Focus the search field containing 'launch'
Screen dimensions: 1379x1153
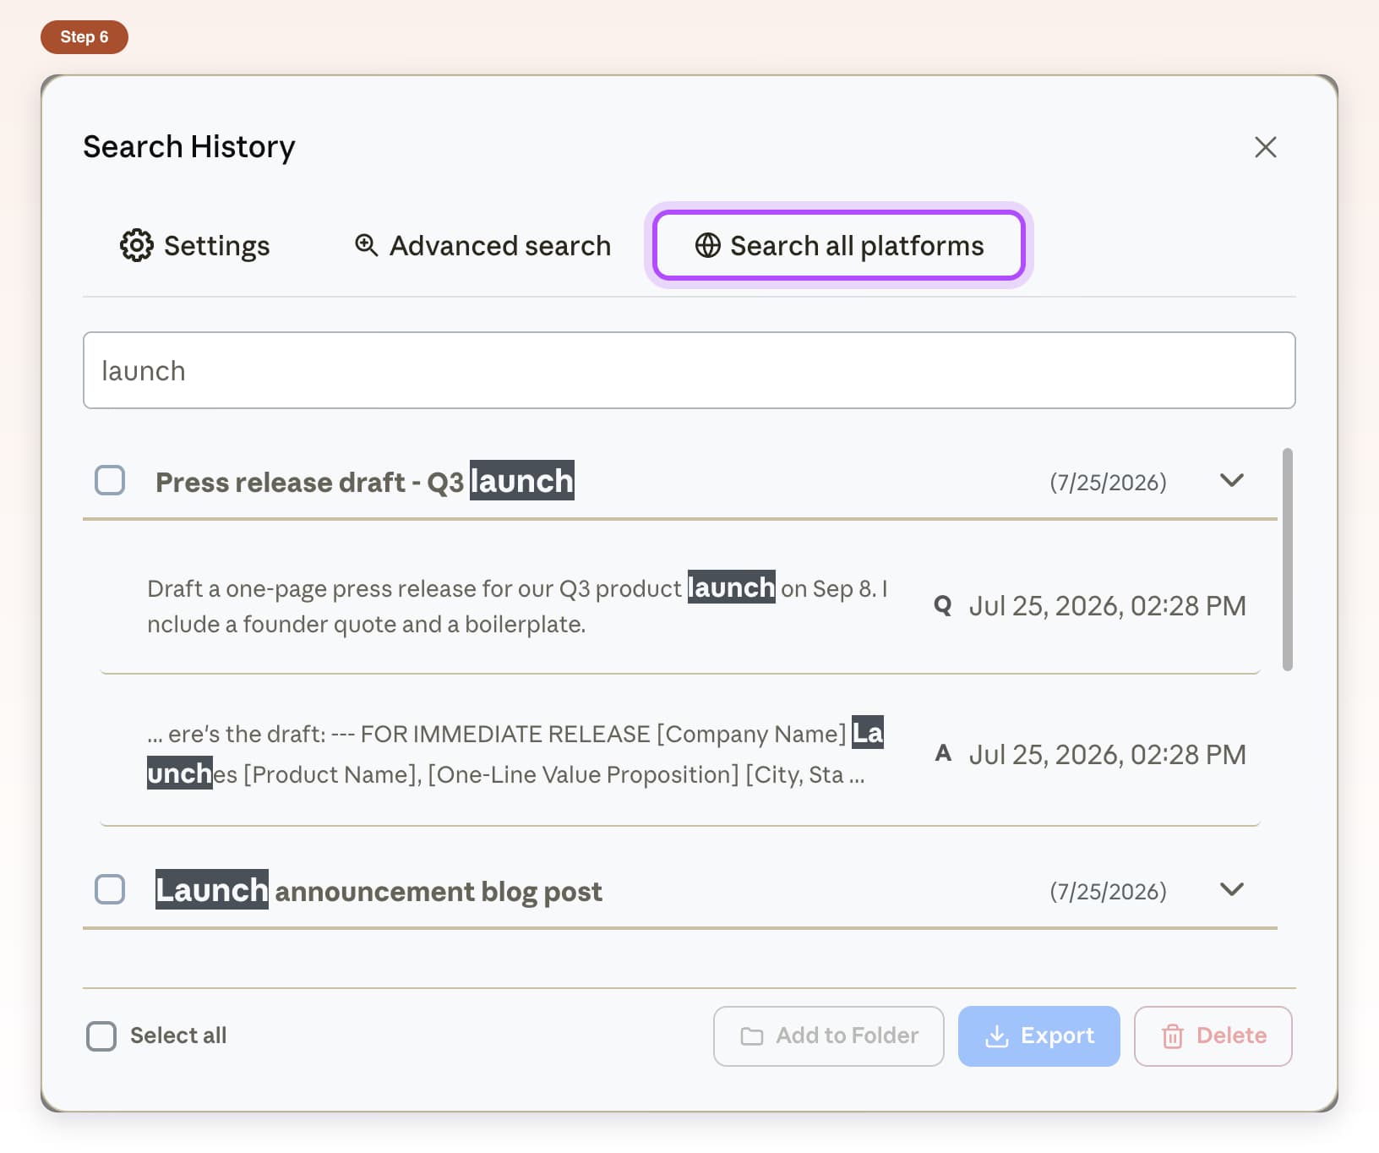click(x=689, y=370)
